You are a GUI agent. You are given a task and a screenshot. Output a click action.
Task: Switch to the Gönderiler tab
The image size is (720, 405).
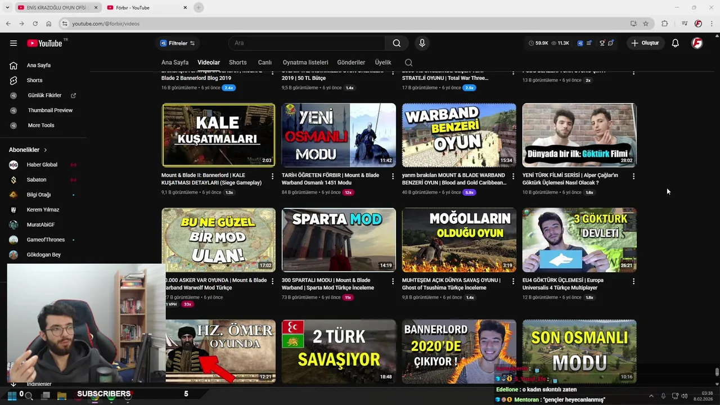click(x=351, y=62)
